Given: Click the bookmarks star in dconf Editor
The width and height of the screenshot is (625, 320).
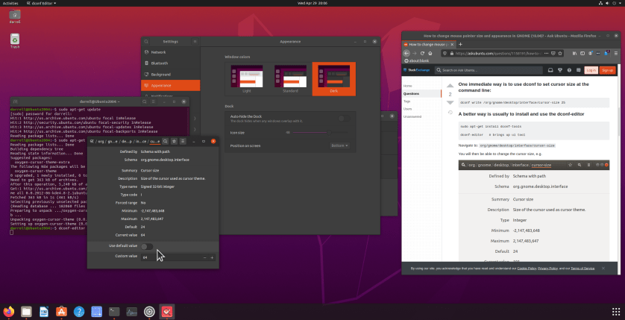Looking at the screenshot, I should pyautogui.click(x=174, y=140).
